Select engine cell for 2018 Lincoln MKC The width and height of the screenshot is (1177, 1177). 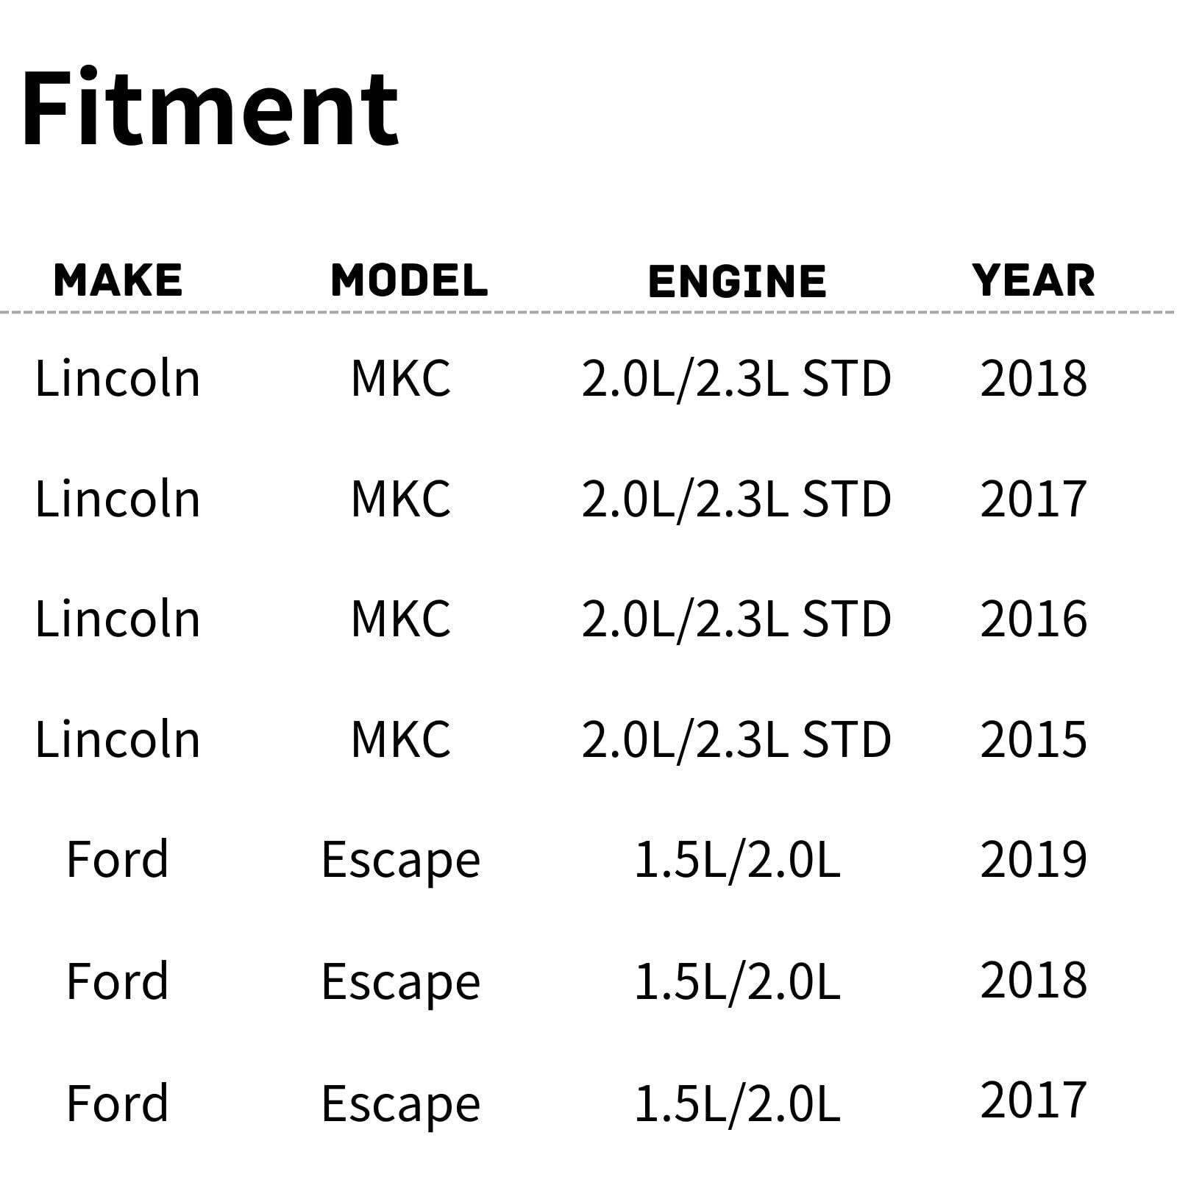[x=736, y=379]
